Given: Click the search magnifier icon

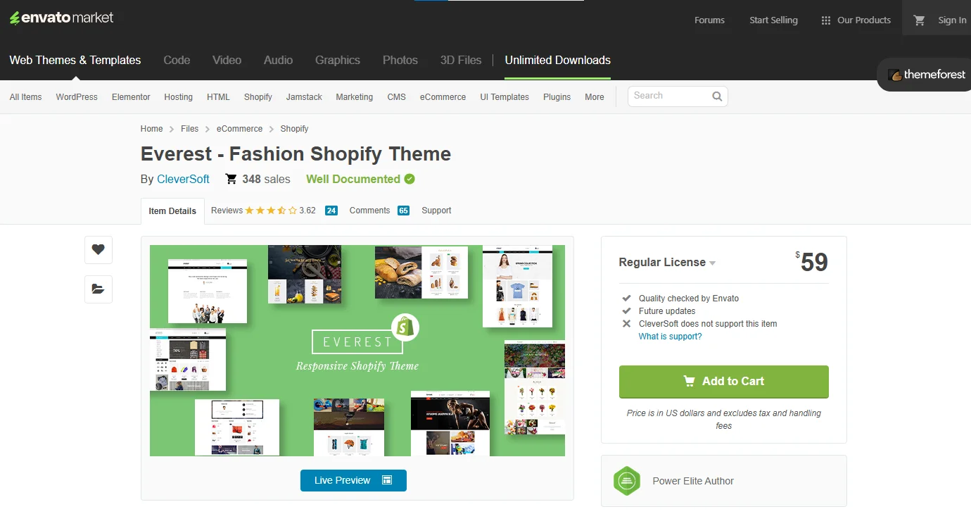Looking at the screenshot, I should (717, 96).
